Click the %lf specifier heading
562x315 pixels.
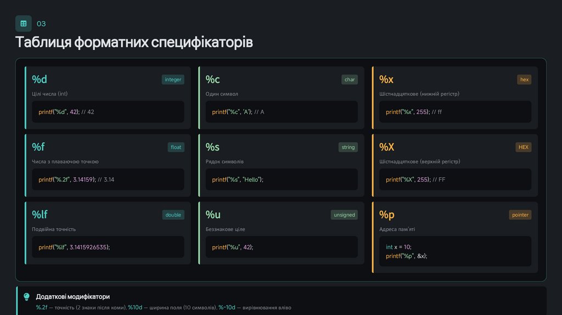[x=40, y=214]
